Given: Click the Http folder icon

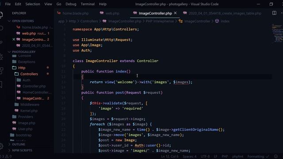Looking at the screenshot, I should click(x=14, y=68).
